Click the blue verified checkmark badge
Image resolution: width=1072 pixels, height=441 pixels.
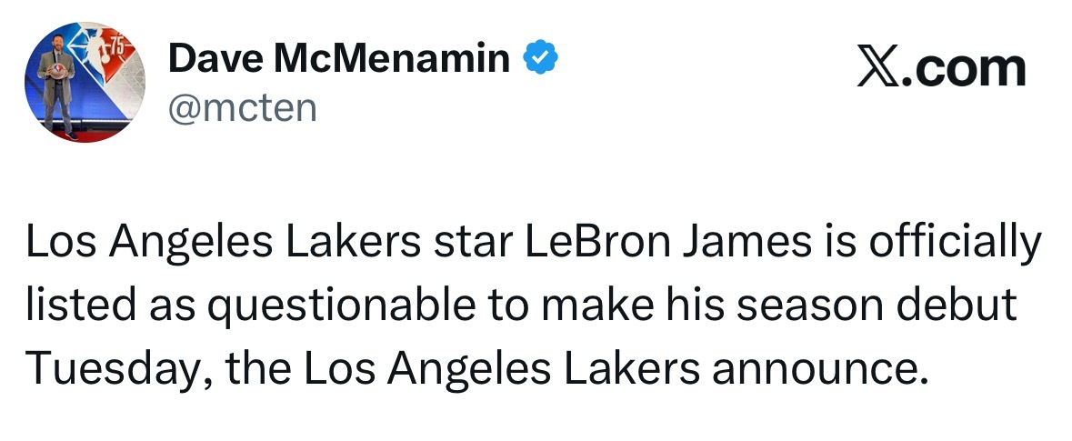click(539, 60)
